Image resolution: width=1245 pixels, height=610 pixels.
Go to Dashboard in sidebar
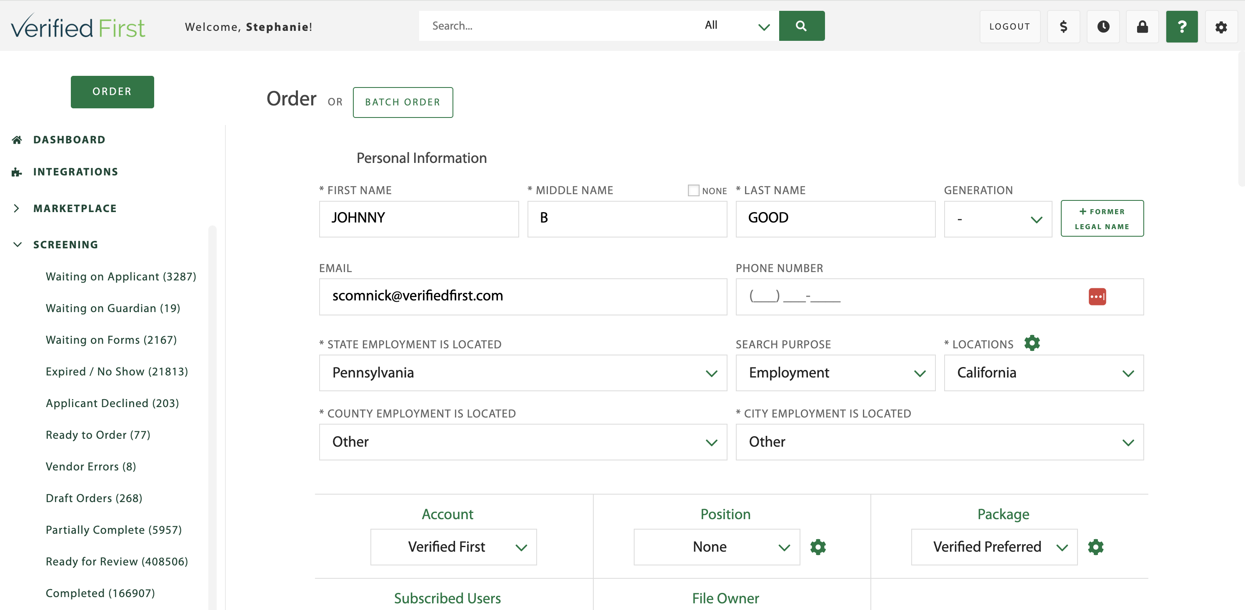(69, 140)
